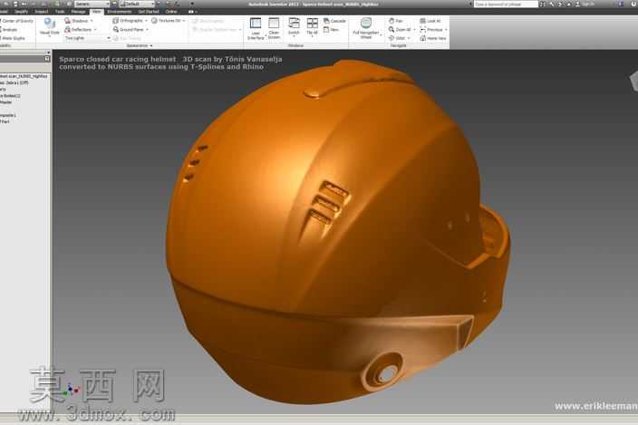Open the Default appearance dropdown in title bar
The image size is (638, 425).
137,4
